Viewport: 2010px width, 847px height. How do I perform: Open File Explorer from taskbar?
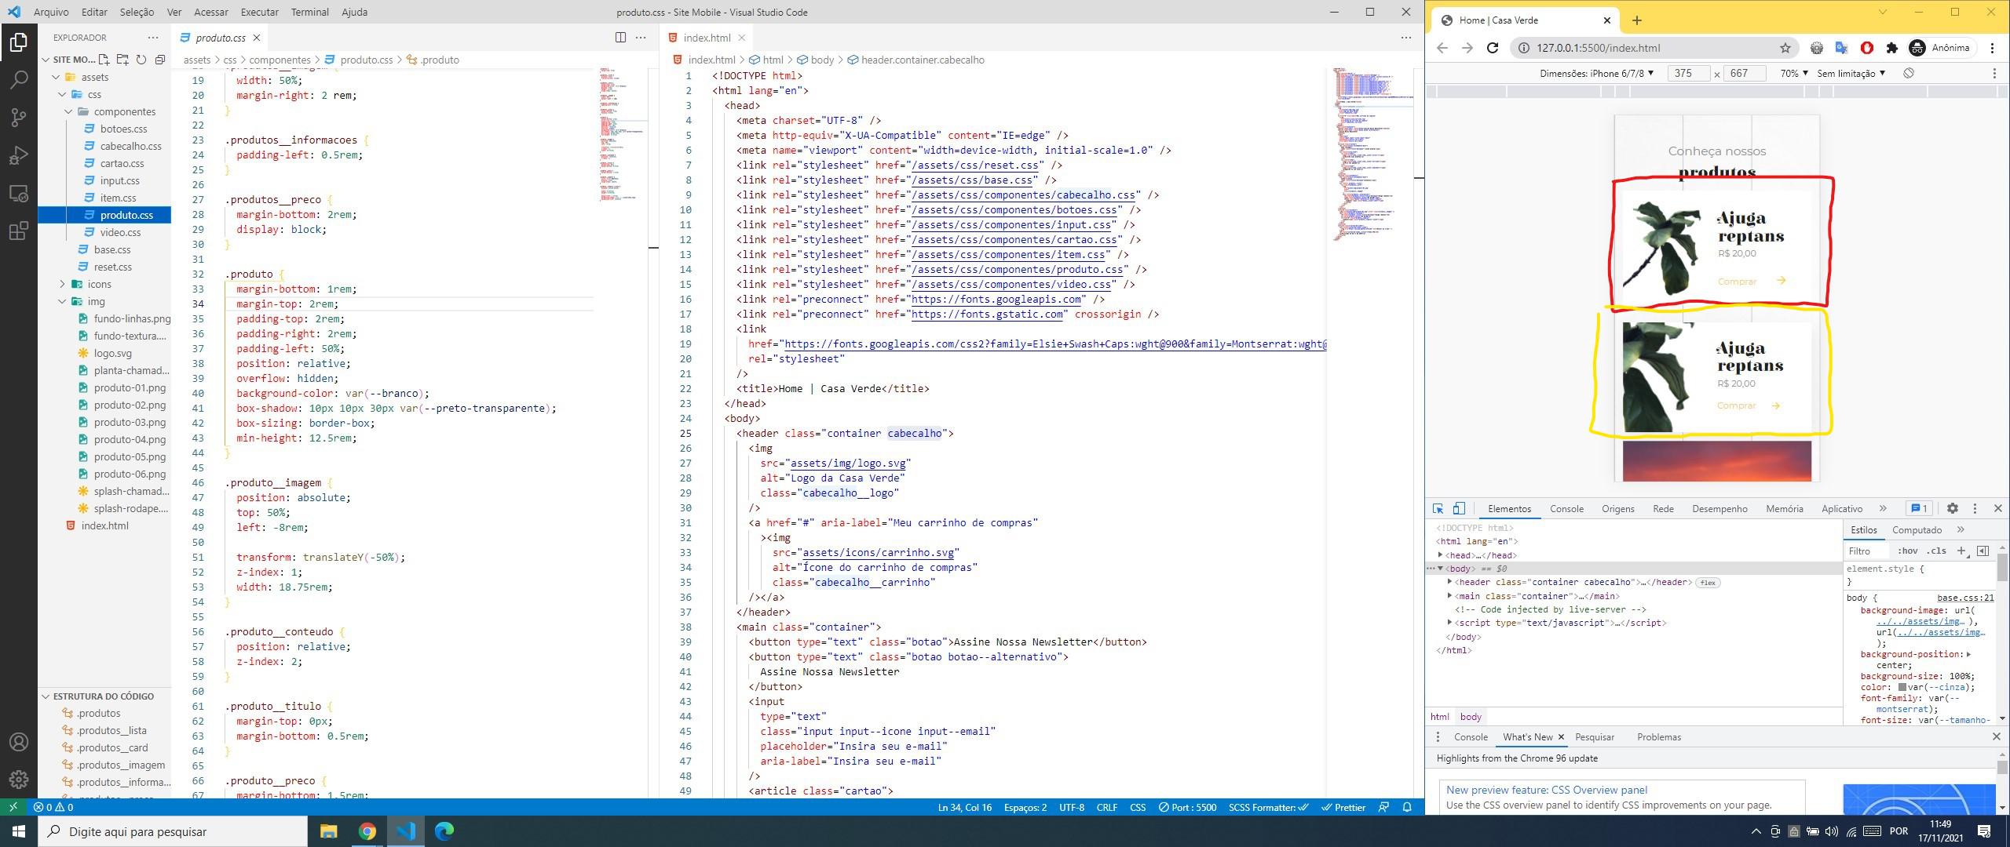click(x=328, y=831)
